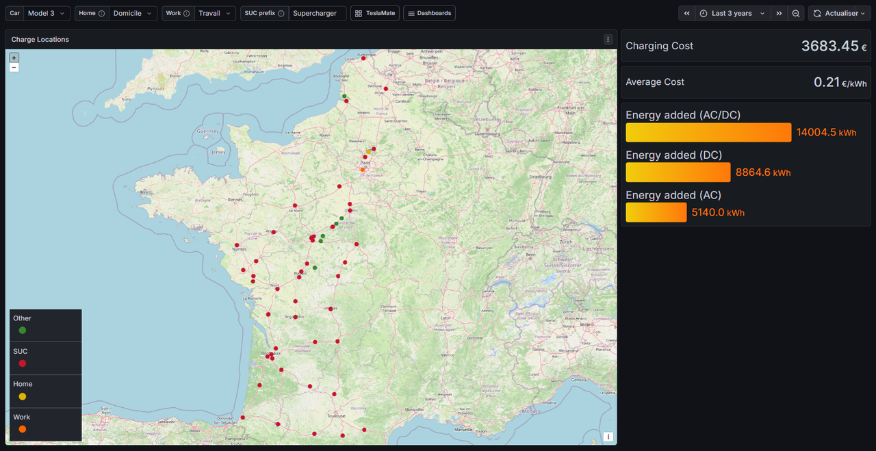This screenshot has width=876, height=451.
Task: Click the Guernsey label on map
Action: click(x=209, y=130)
